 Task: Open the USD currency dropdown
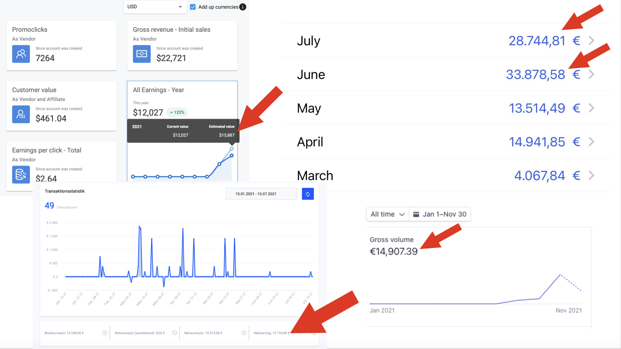click(155, 7)
